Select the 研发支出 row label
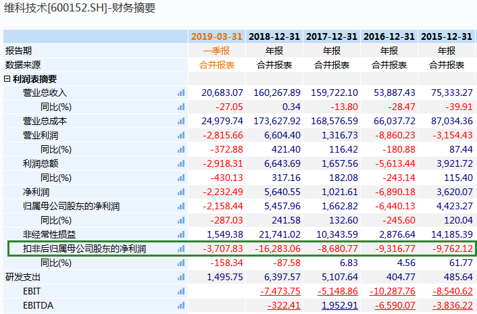The image size is (477, 314). coord(23,277)
